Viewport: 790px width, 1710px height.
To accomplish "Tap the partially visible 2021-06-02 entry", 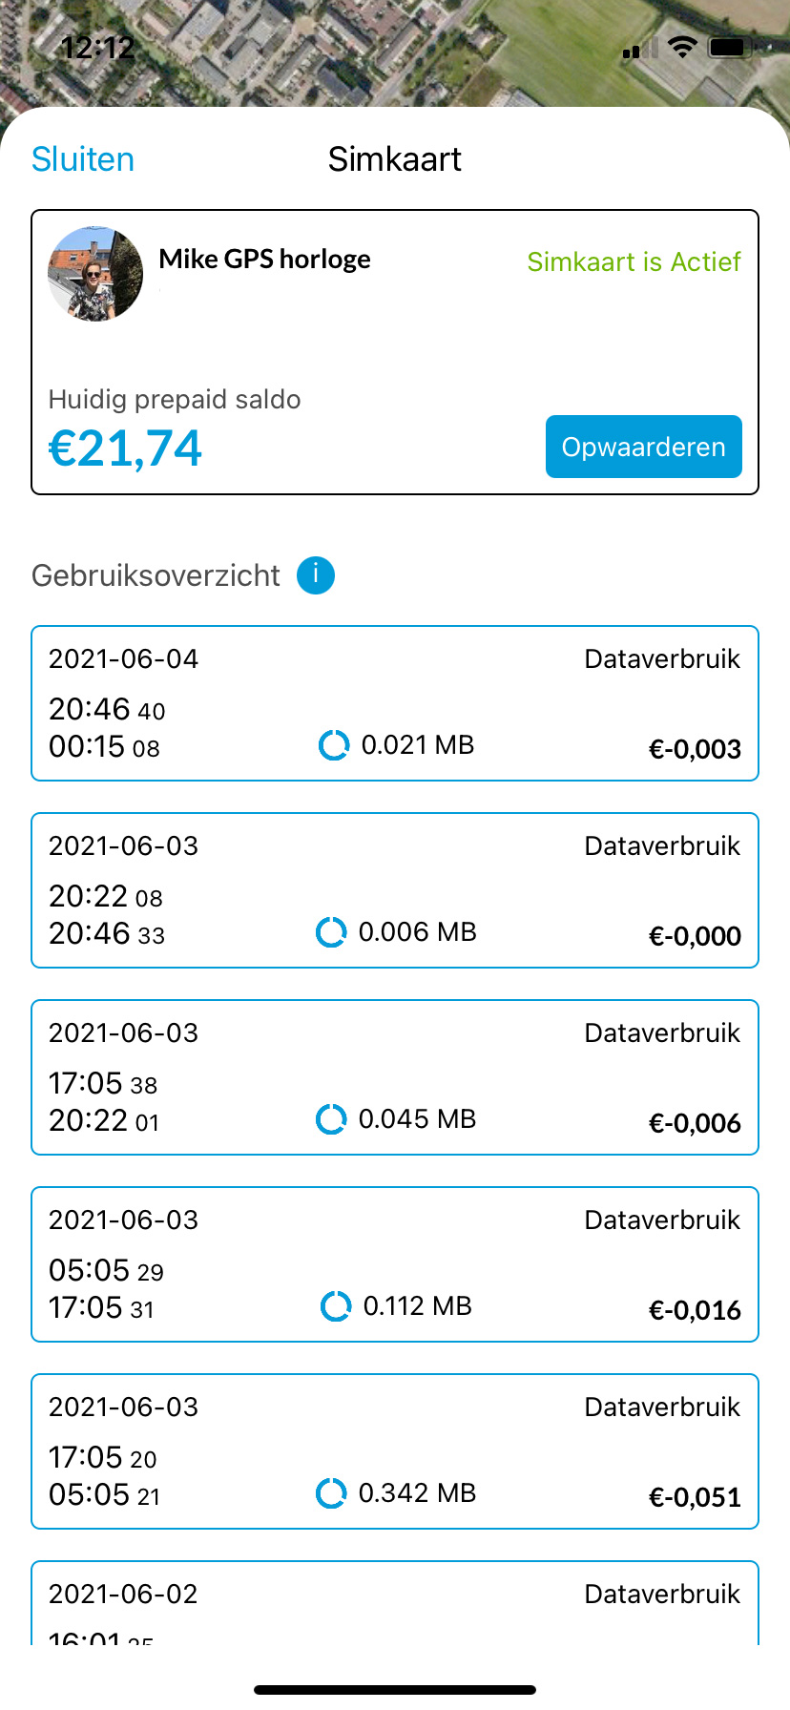I will (x=395, y=1605).
